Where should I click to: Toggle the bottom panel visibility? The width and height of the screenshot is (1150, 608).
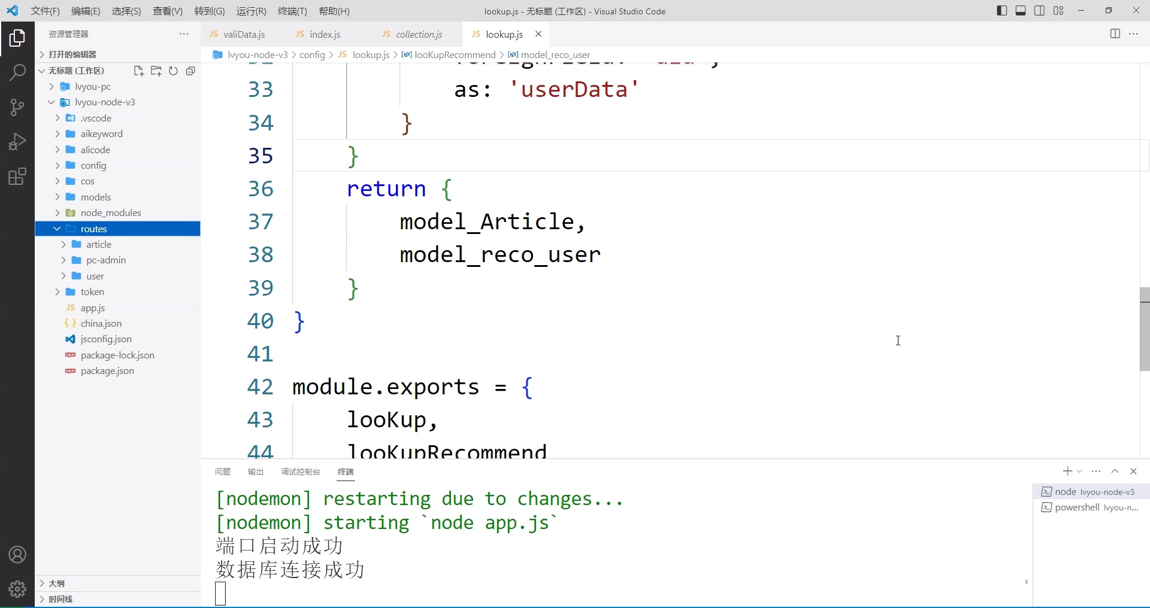pyautogui.click(x=1021, y=11)
